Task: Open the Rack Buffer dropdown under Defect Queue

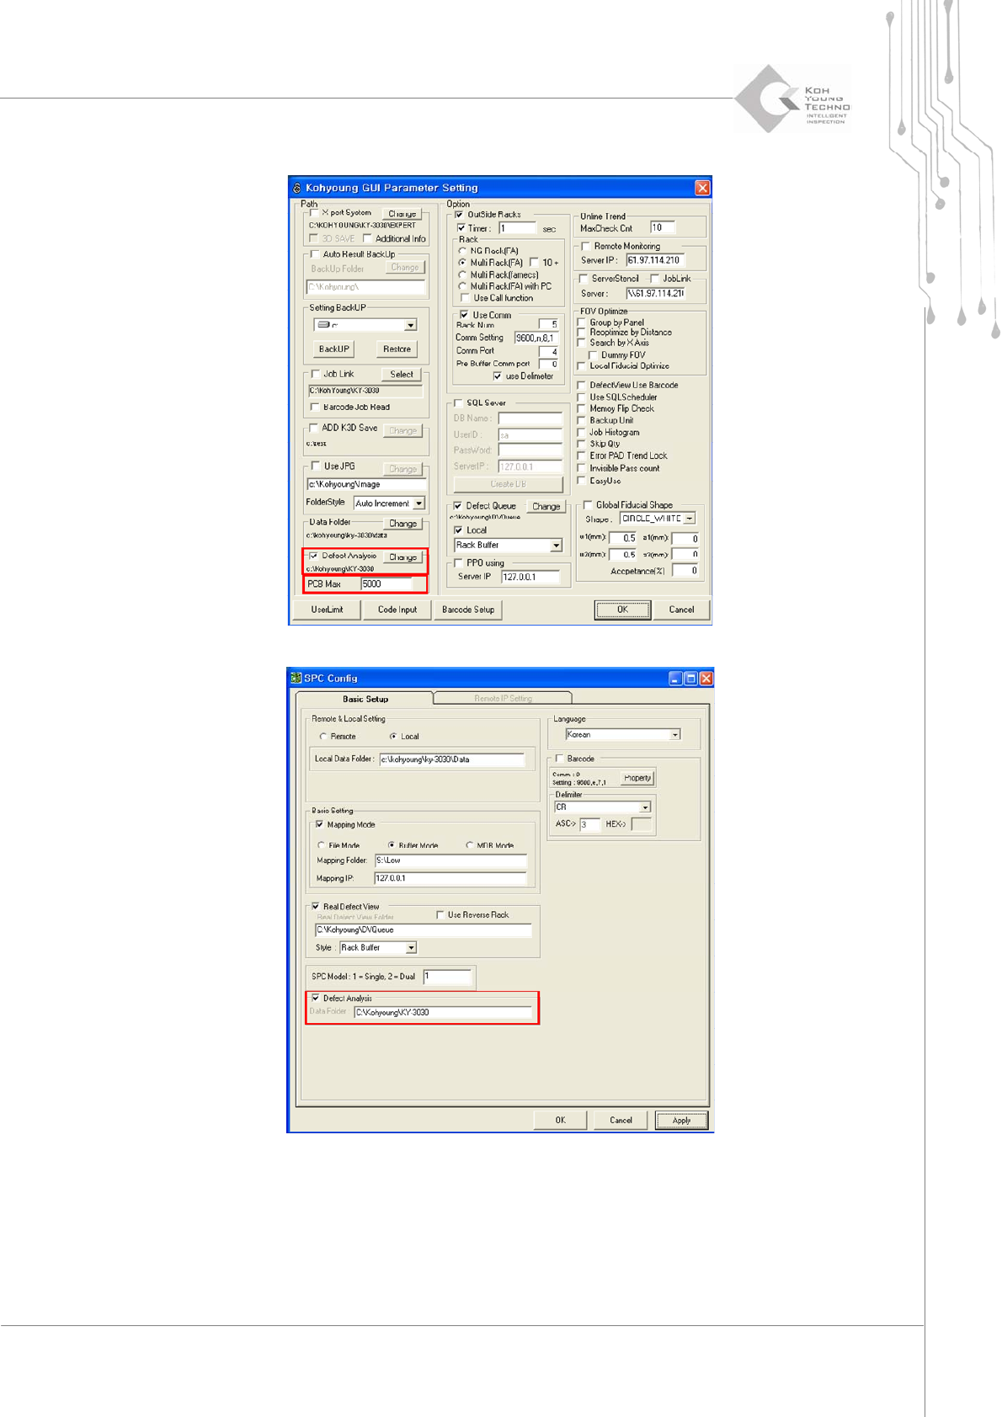Action: tap(556, 546)
